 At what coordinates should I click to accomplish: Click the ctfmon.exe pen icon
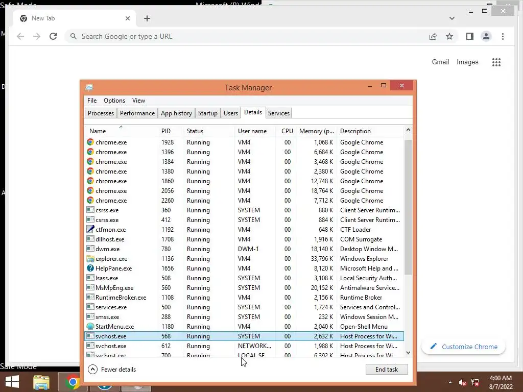(90, 229)
